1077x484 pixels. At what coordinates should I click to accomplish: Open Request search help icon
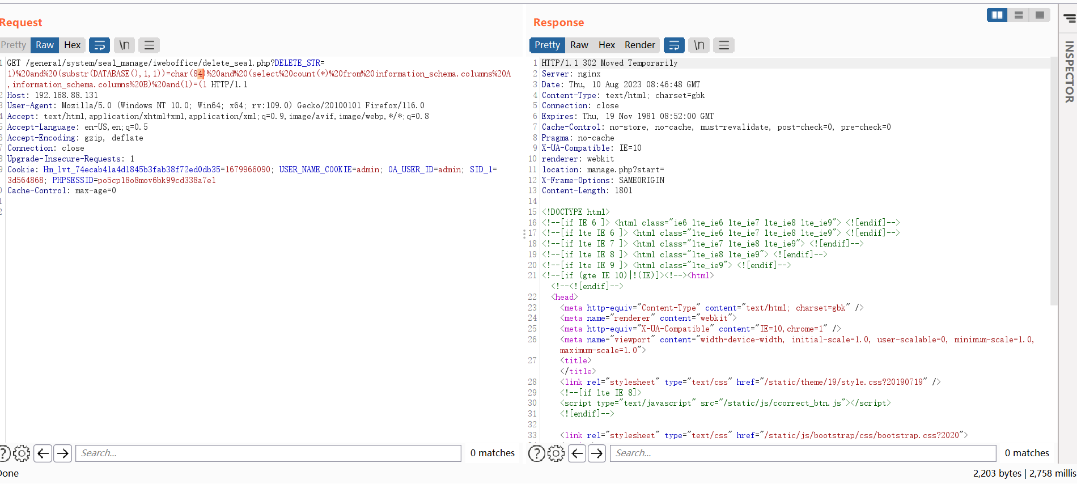tap(3, 453)
